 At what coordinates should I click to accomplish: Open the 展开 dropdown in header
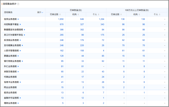pyautogui.click(x=40, y=12)
